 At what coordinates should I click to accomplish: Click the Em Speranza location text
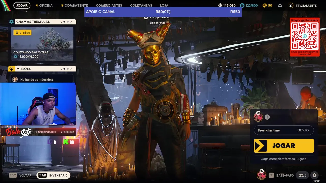pyautogui.click(x=157, y=23)
